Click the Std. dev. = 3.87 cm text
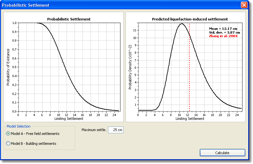This screenshot has height=164, width=253. (224, 33)
